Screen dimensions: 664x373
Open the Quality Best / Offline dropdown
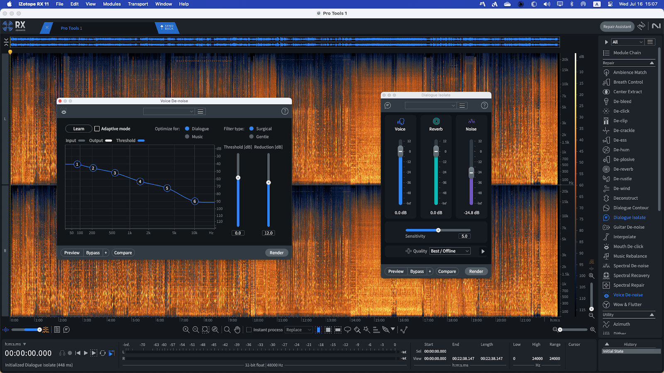tap(450, 251)
